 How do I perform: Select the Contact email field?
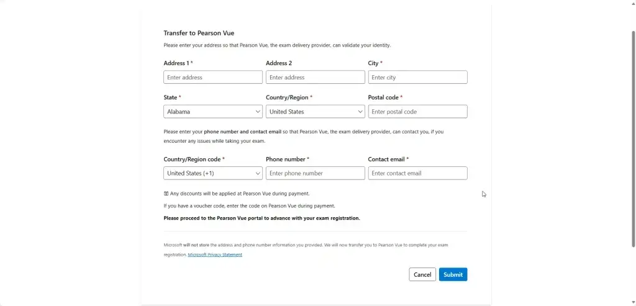click(x=418, y=173)
